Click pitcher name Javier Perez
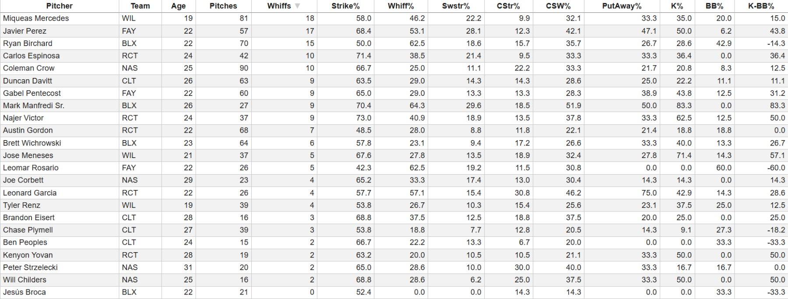This screenshot has width=788, height=299. (x=25, y=31)
